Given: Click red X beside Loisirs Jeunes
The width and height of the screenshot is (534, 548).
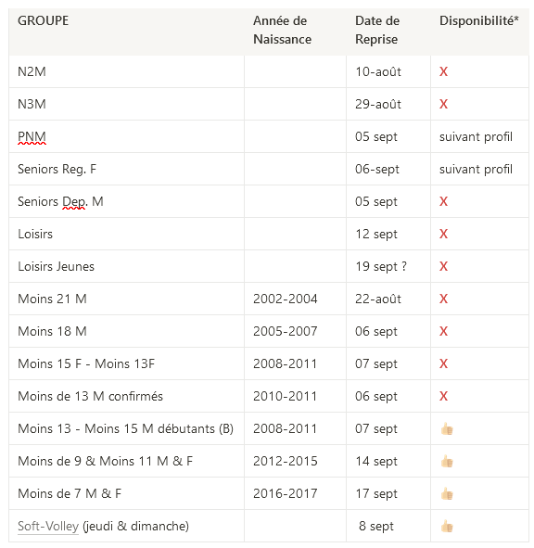Looking at the screenshot, I should click(443, 266).
